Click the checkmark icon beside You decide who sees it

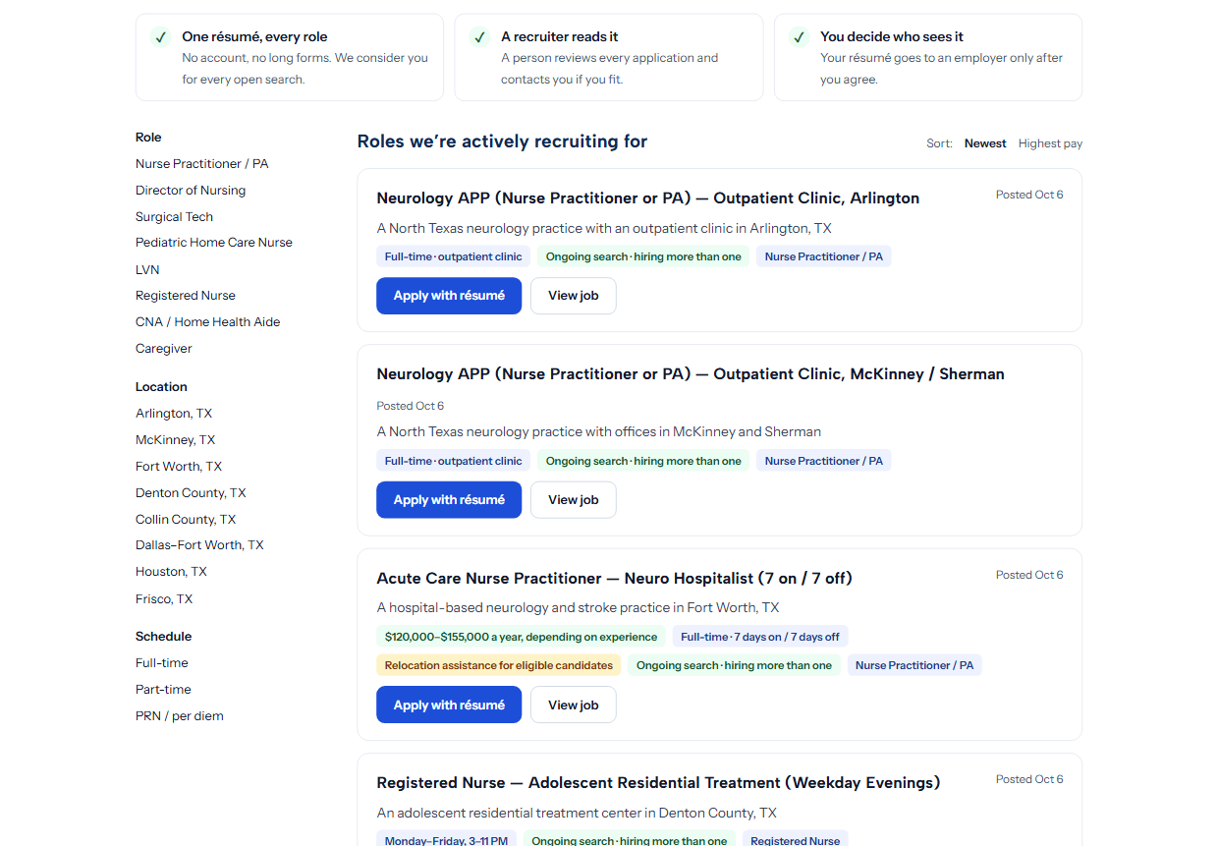point(799,37)
